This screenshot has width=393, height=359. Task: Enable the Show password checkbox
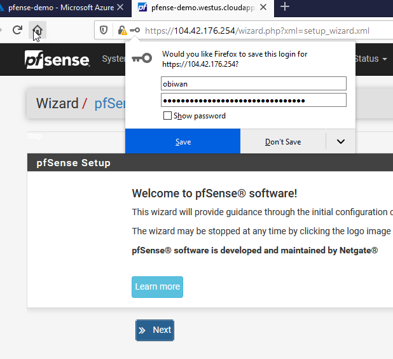(167, 116)
